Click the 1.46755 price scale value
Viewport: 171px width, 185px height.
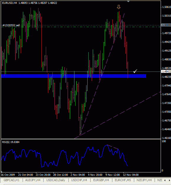pos(167,120)
